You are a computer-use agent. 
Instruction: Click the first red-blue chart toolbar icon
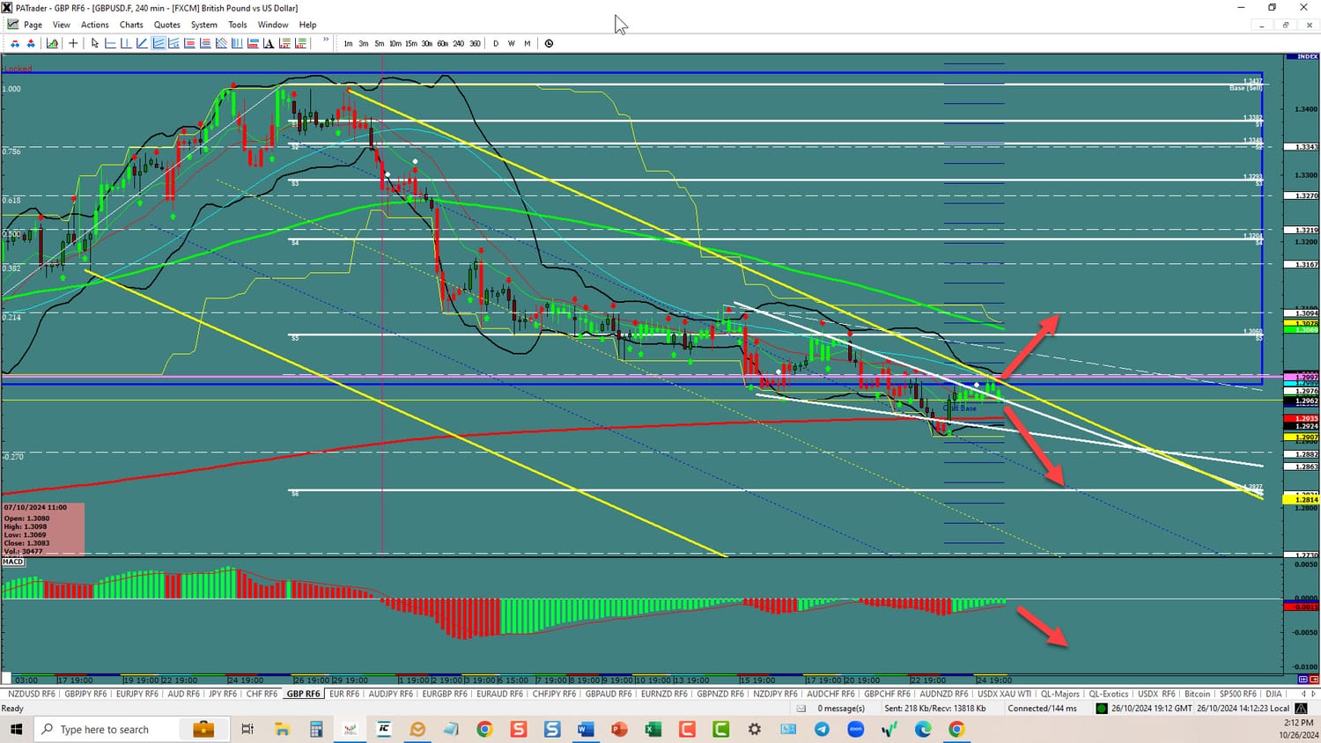[15, 43]
